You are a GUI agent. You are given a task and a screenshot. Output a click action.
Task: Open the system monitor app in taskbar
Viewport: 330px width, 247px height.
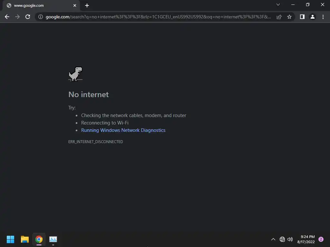coord(53,239)
